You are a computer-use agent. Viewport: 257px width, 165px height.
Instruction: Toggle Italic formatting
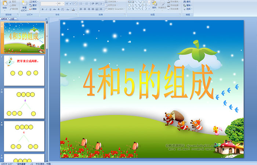point(46,9)
